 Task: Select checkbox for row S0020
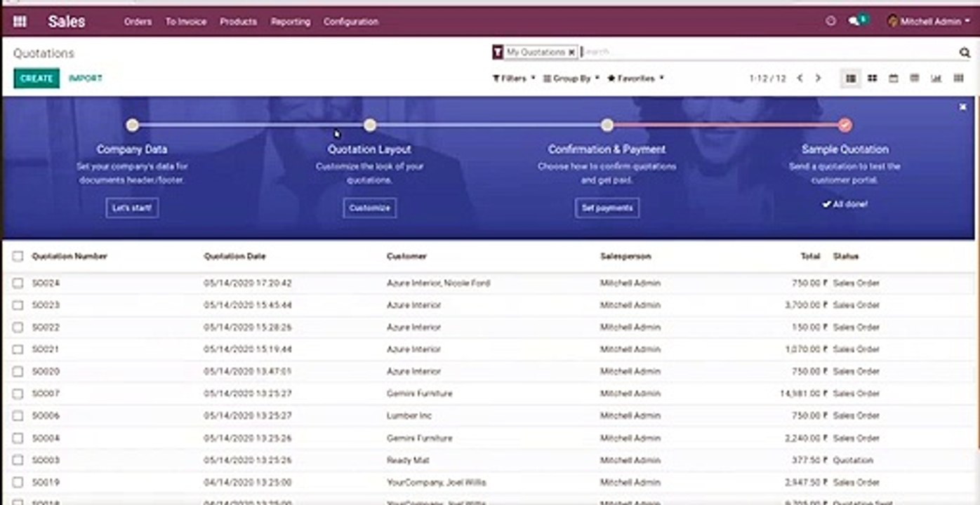pos(18,372)
